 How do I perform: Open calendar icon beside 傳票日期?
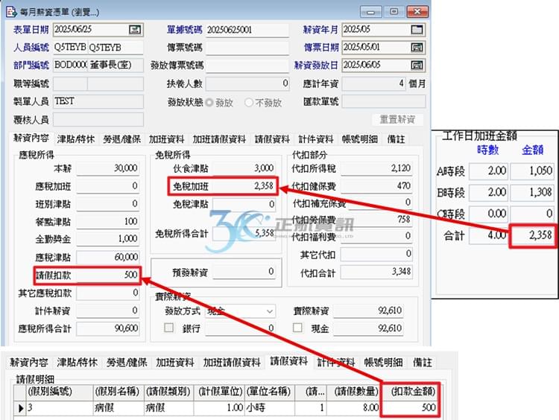(417, 48)
